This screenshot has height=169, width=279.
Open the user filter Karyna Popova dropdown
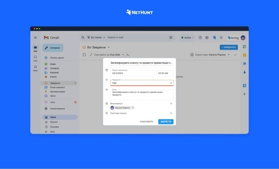[x=210, y=55]
